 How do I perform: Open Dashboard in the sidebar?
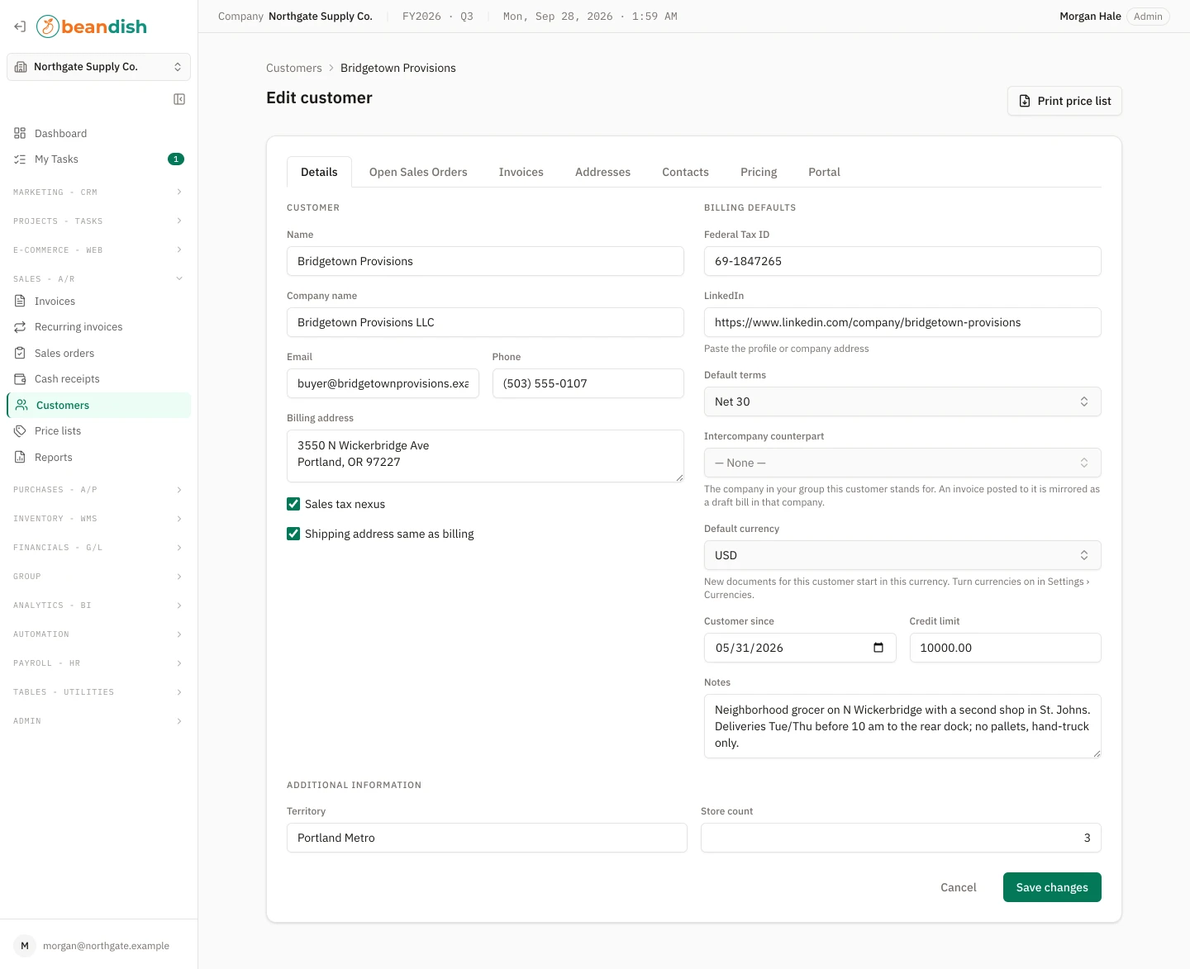[98, 133]
